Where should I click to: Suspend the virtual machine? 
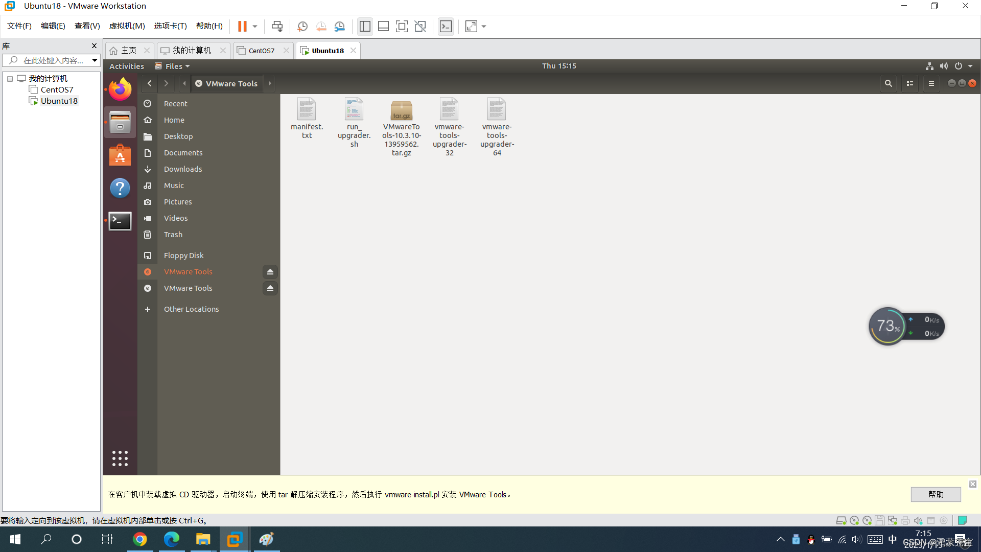pos(242,26)
